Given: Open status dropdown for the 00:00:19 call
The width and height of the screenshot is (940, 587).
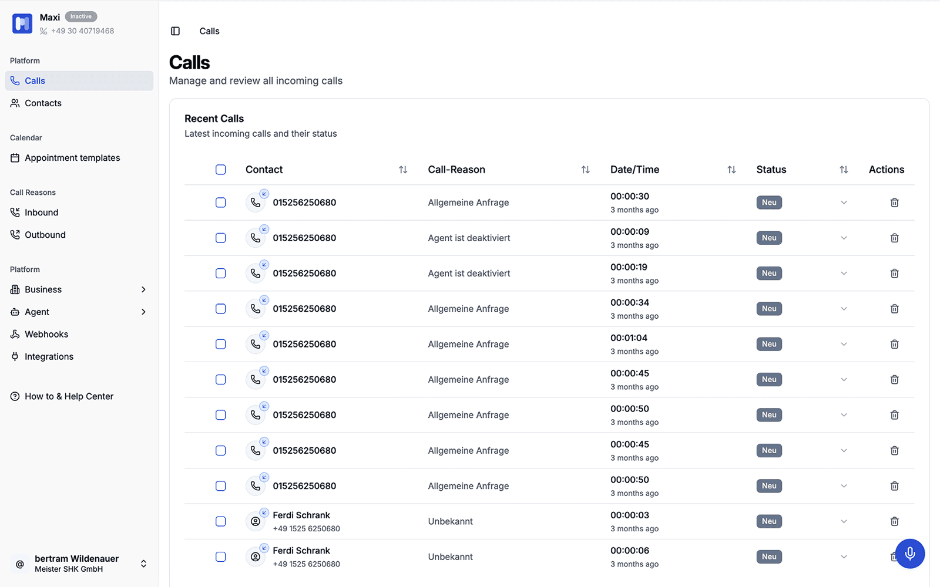Looking at the screenshot, I should pyautogui.click(x=844, y=274).
